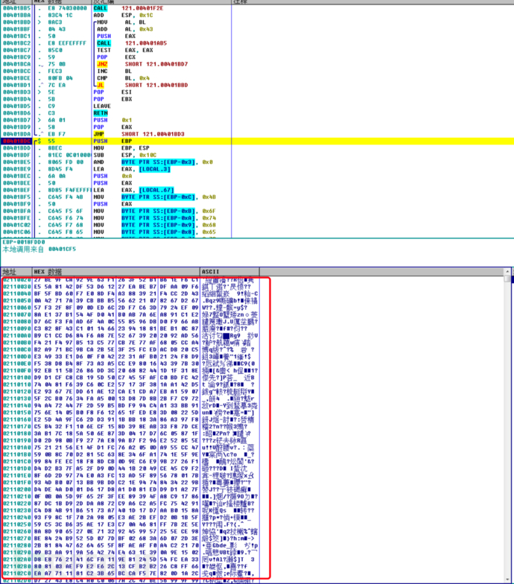Select JNZ SHORT 121.00401BD7 instruction

click(142, 64)
